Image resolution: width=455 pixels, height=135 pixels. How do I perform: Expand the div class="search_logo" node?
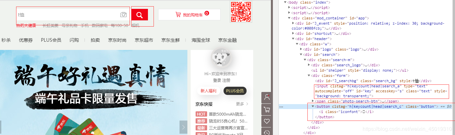point(309,65)
